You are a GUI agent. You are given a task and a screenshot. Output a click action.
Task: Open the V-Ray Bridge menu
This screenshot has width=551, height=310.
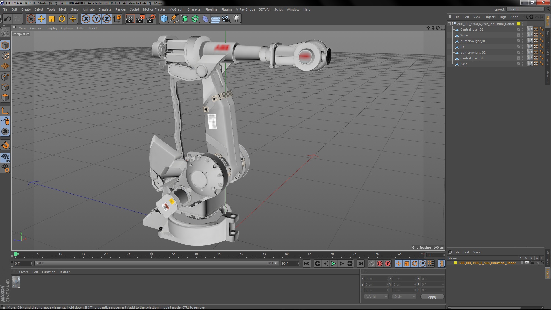[x=246, y=9]
